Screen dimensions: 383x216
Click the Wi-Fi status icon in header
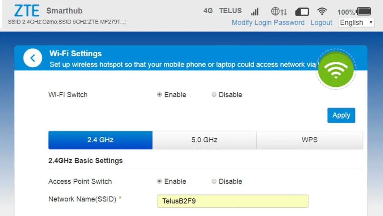click(322, 12)
